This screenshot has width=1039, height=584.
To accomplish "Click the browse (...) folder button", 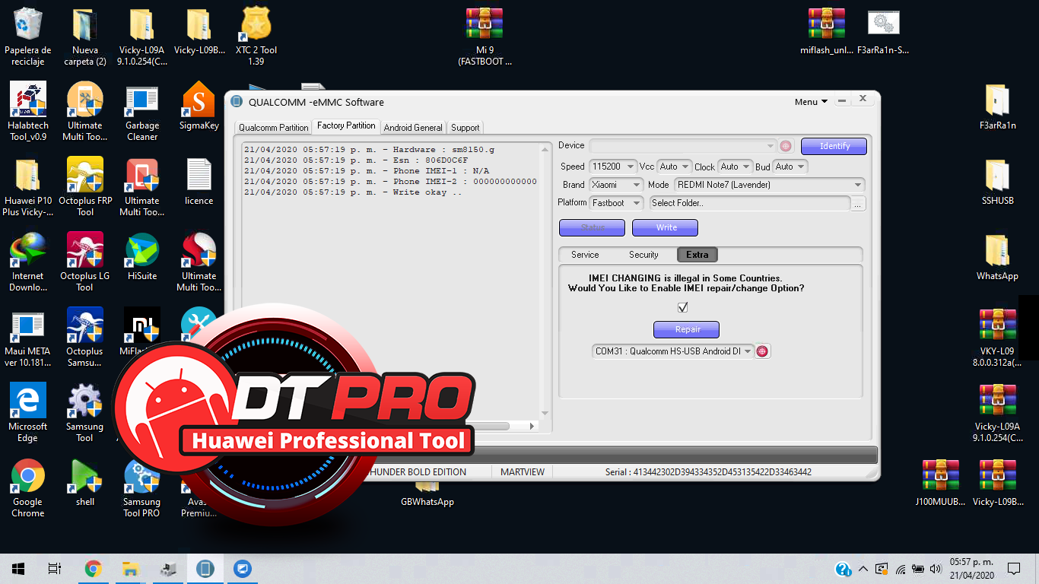I will point(858,204).
